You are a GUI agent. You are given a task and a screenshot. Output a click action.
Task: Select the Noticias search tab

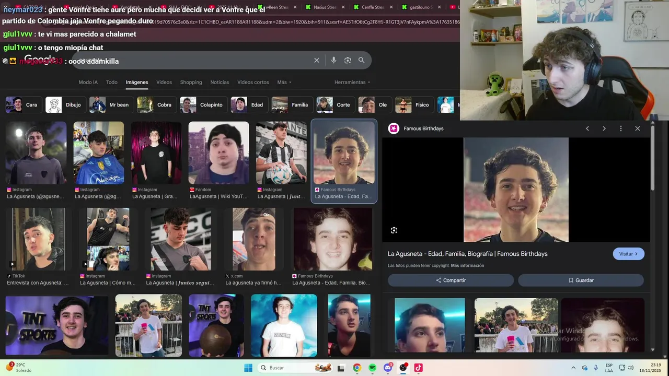point(220,83)
